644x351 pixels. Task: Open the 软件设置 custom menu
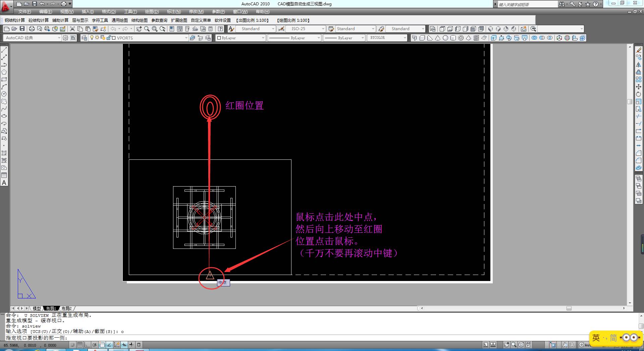[x=223, y=20]
